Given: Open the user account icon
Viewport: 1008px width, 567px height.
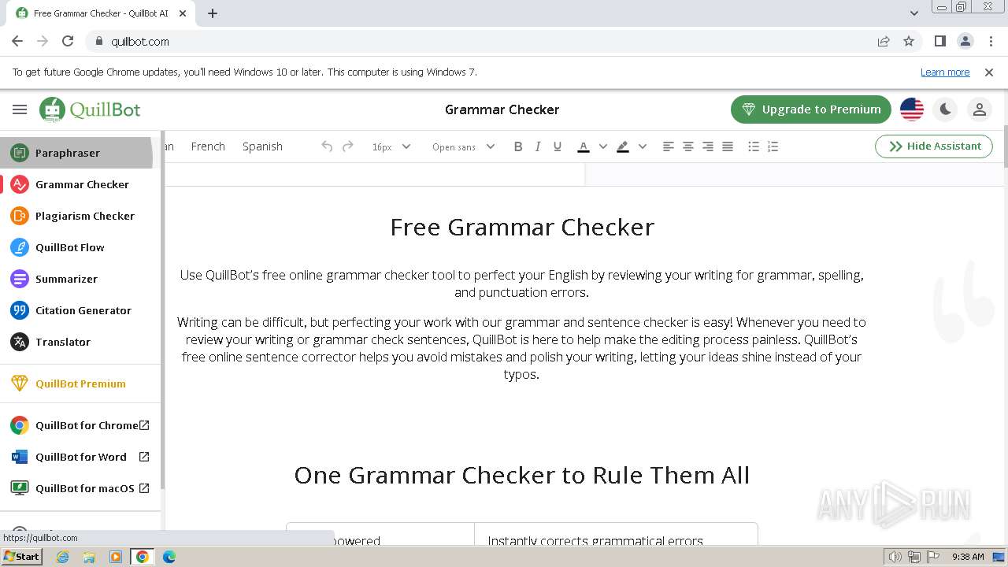Looking at the screenshot, I should coord(980,109).
